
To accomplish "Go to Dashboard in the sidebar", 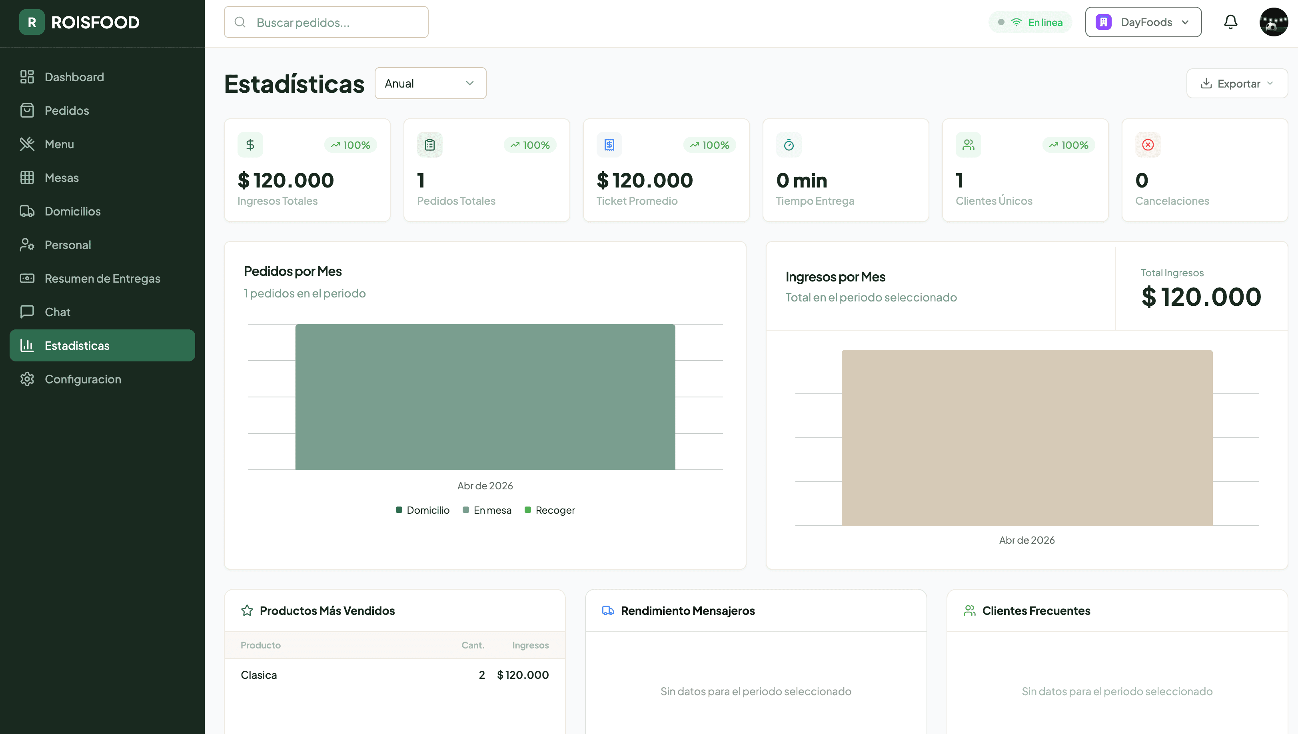I will tap(102, 77).
